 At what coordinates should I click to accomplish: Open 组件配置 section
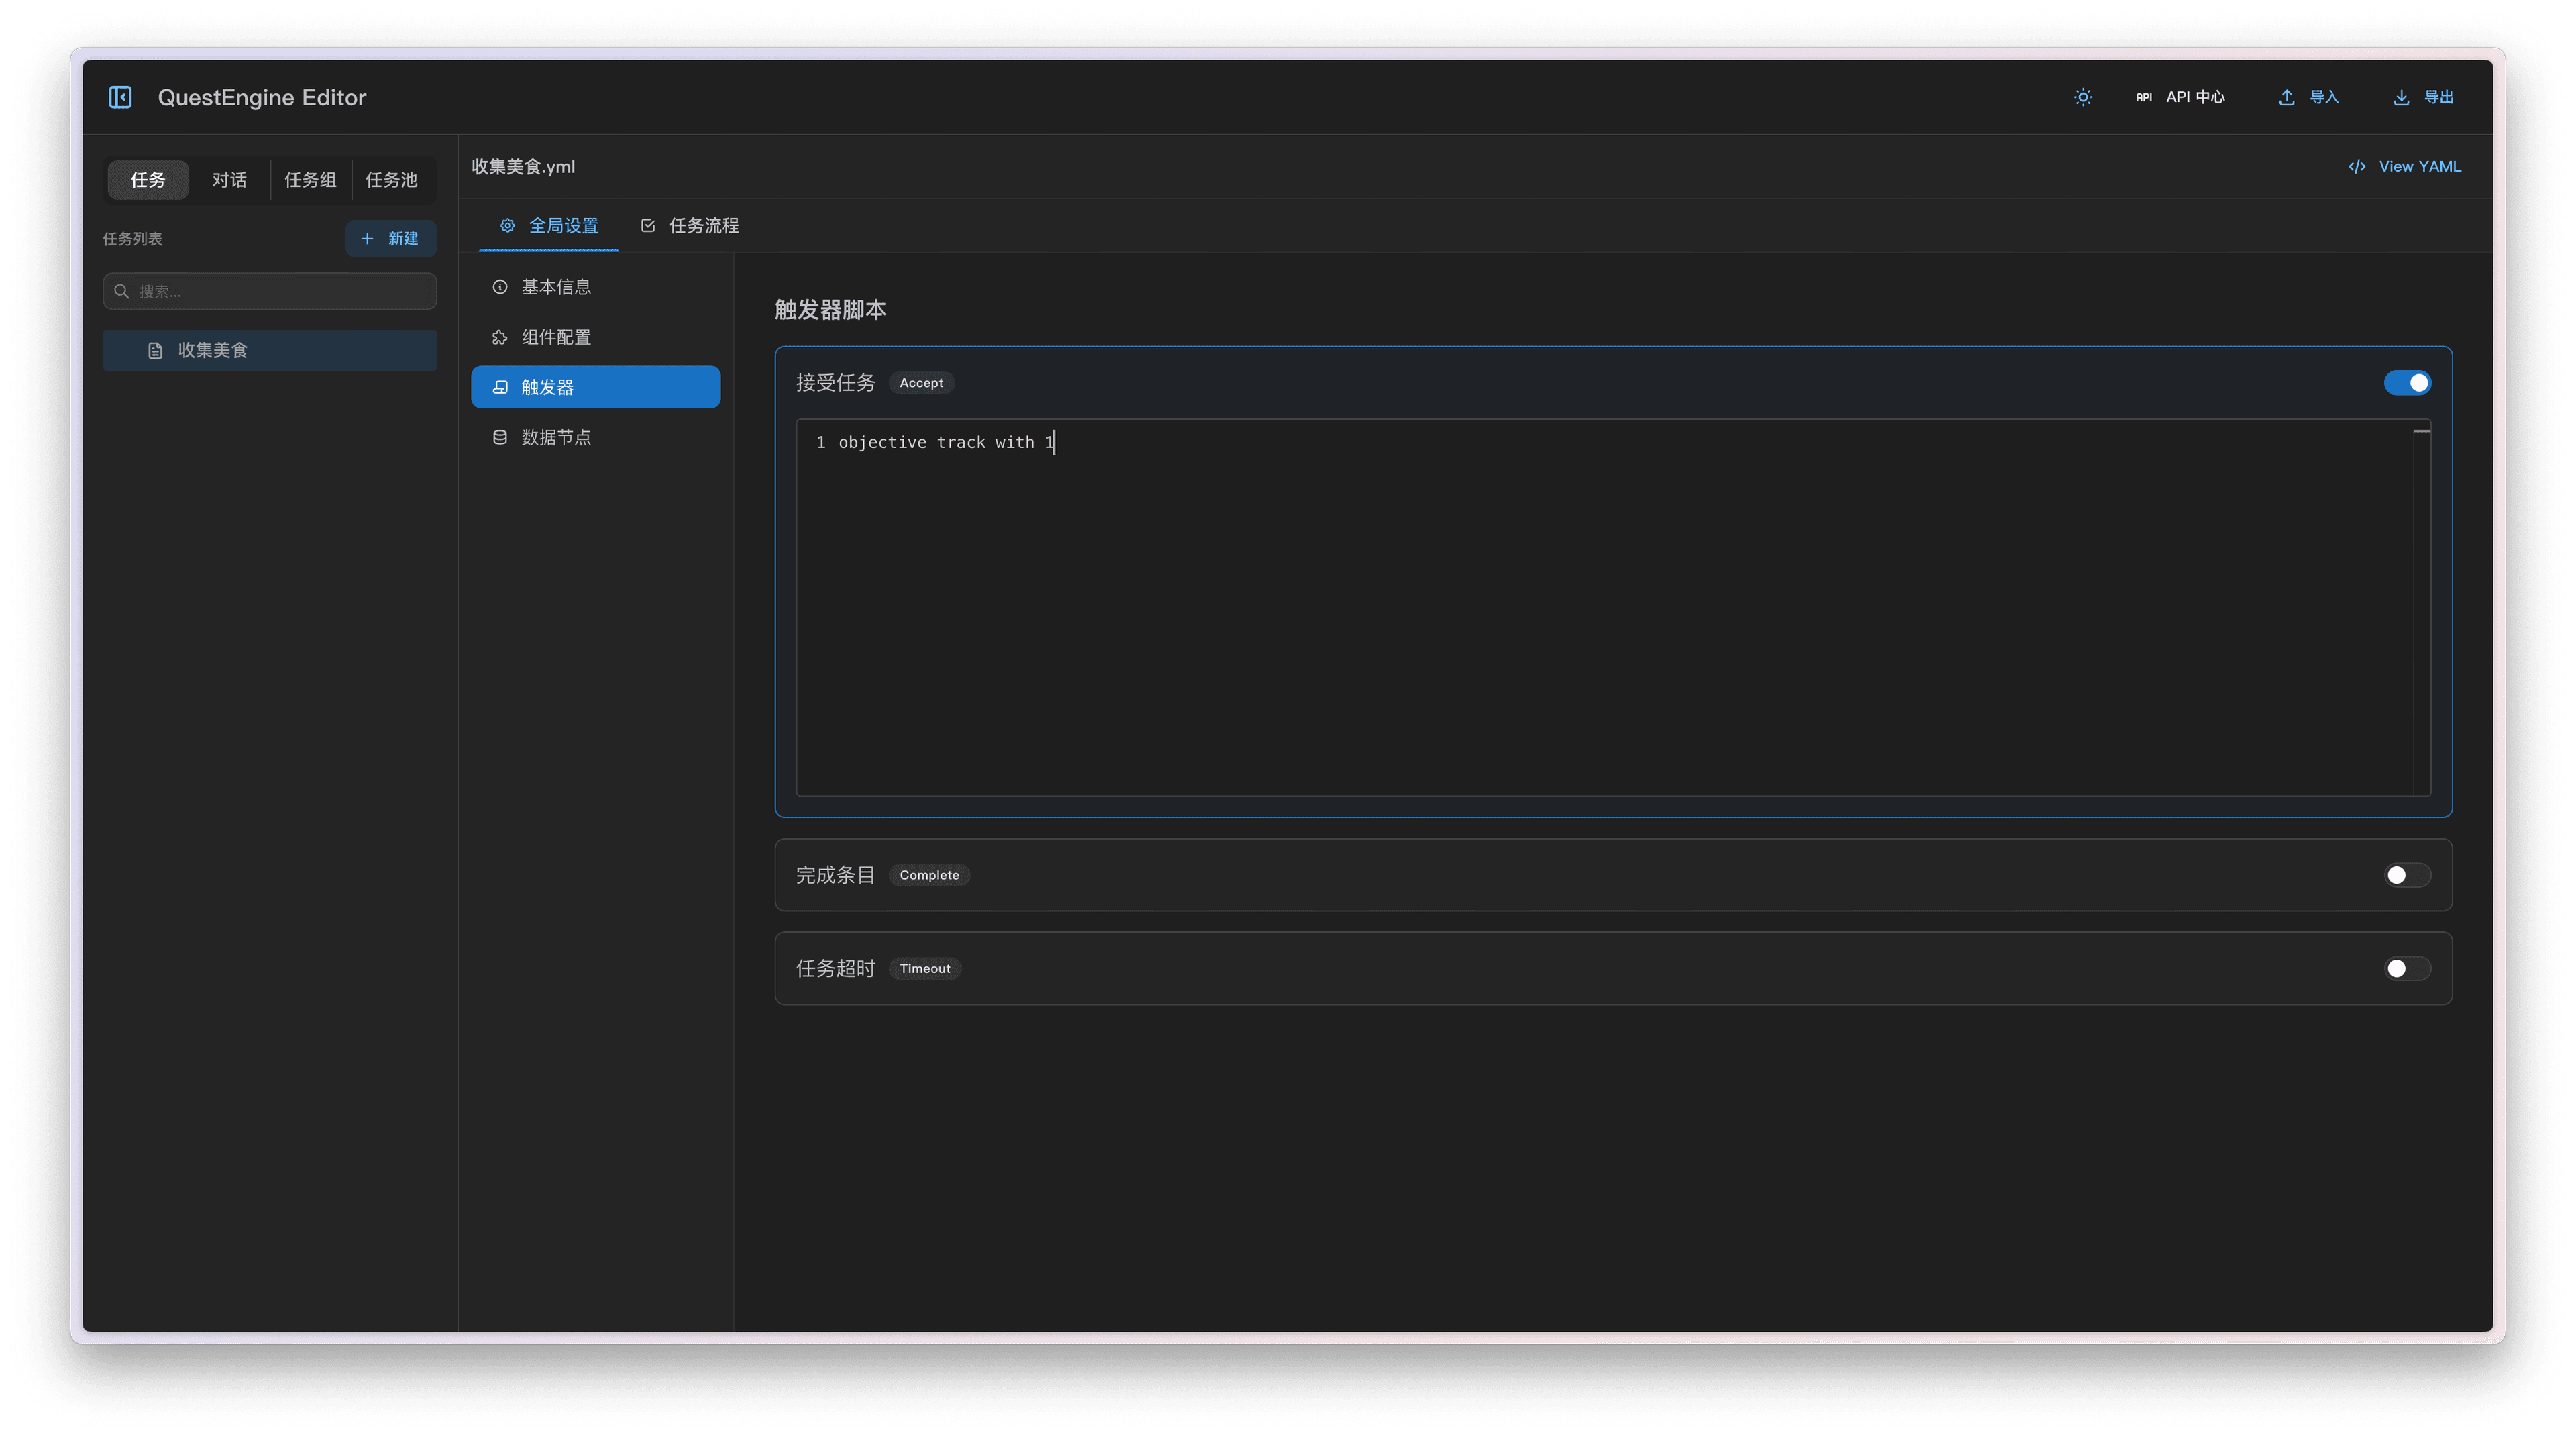556,337
